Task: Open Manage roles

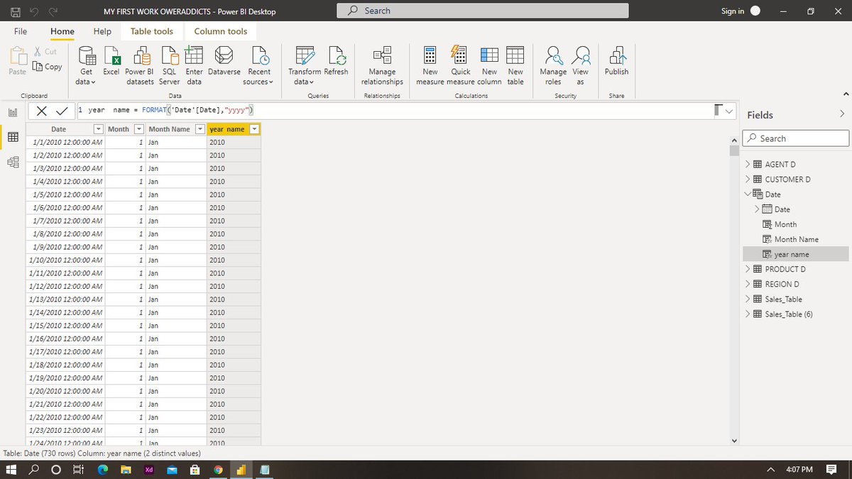Action: [x=553, y=66]
